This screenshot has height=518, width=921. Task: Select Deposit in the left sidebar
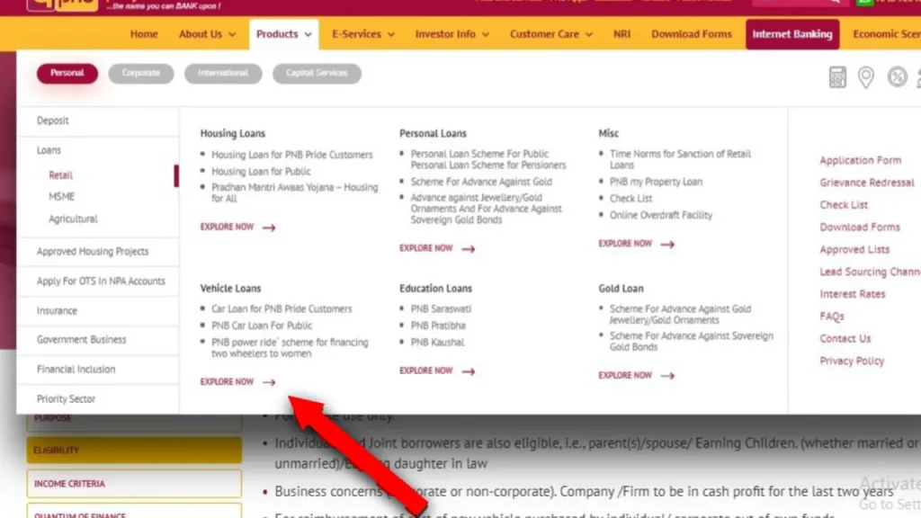53,121
